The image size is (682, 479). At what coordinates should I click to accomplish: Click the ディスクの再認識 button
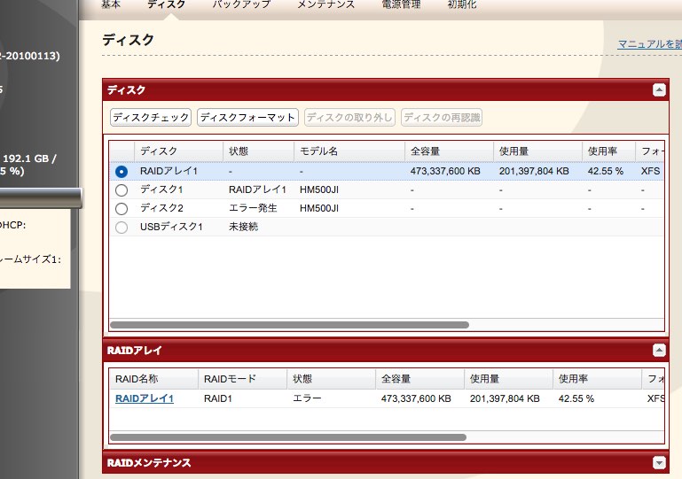(x=442, y=117)
